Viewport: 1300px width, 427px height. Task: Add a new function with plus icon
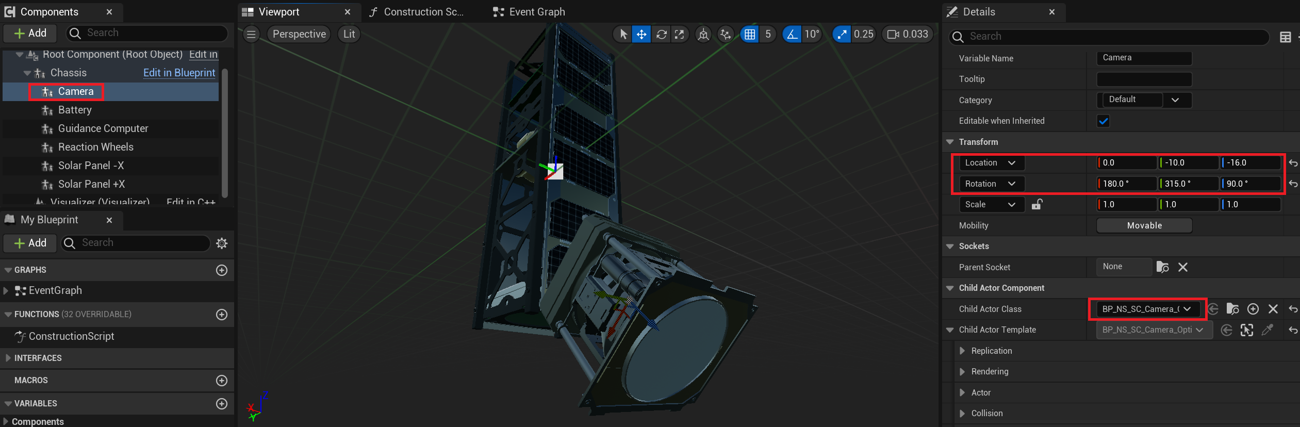[x=222, y=315]
